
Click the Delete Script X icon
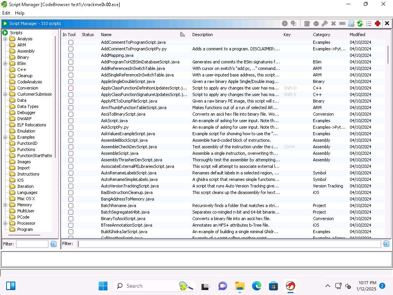[x=334, y=23]
